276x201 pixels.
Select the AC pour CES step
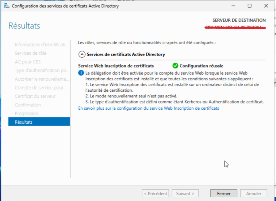pyautogui.click(x=28, y=62)
